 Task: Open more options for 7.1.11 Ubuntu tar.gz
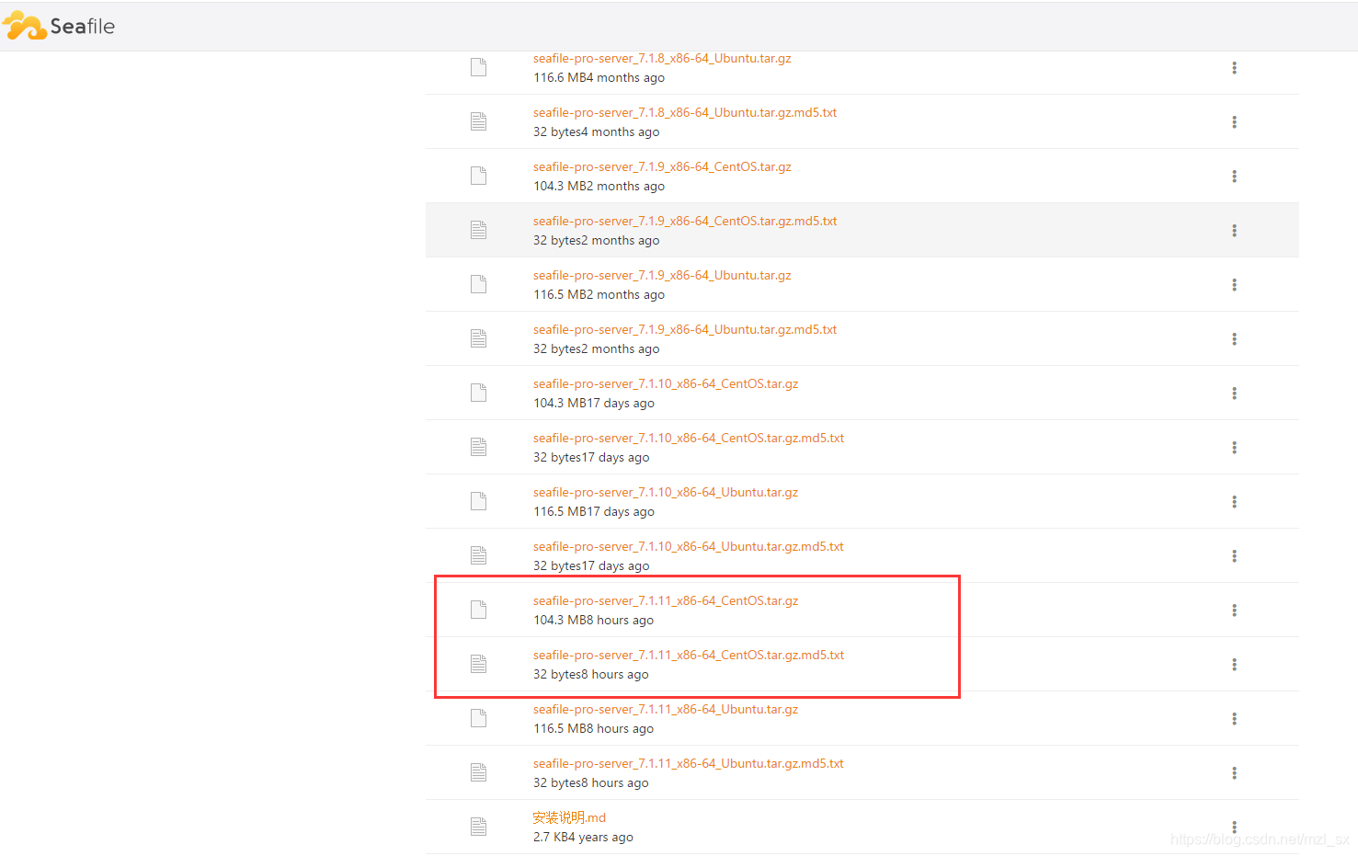point(1234,719)
